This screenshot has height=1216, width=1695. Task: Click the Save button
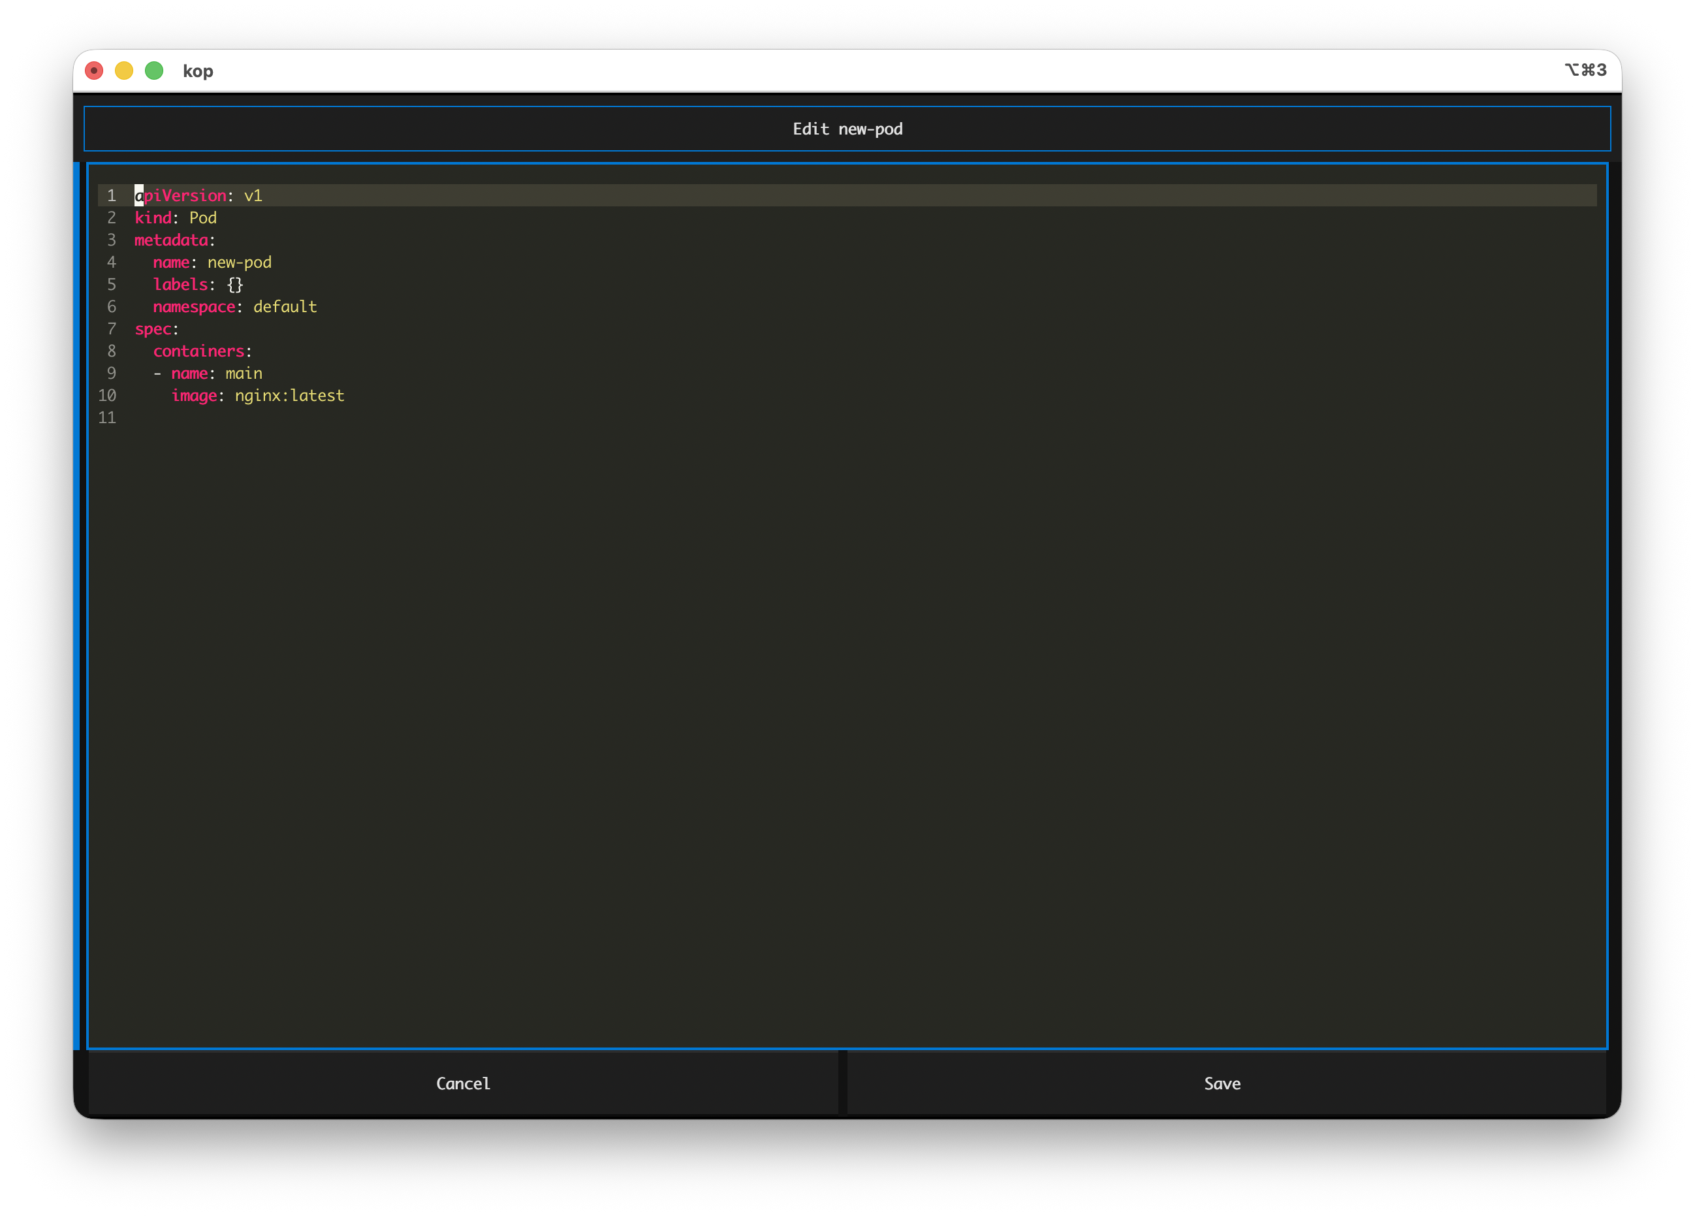point(1226,1083)
